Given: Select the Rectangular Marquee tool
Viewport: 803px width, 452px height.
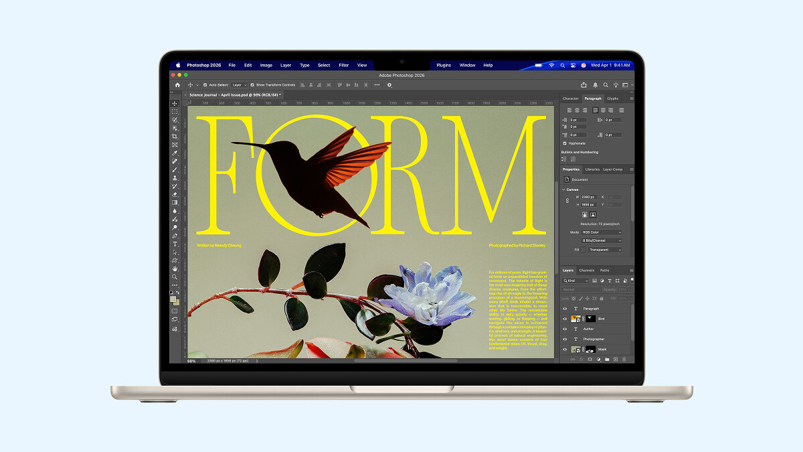Looking at the screenshot, I should (175, 110).
